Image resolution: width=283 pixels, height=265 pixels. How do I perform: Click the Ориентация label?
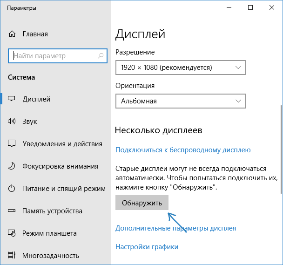(x=135, y=86)
